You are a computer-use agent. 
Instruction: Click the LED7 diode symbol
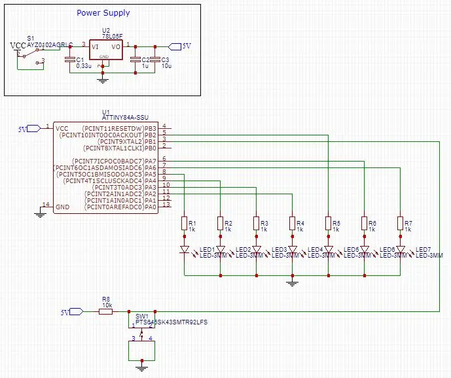coord(400,249)
